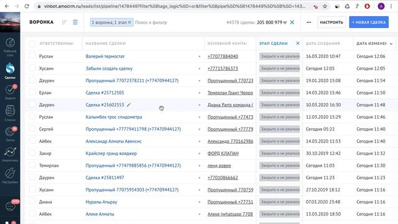Check the row for Калымбек трос спидометра
This screenshot has height=224, width=398.
tap(32, 117)
